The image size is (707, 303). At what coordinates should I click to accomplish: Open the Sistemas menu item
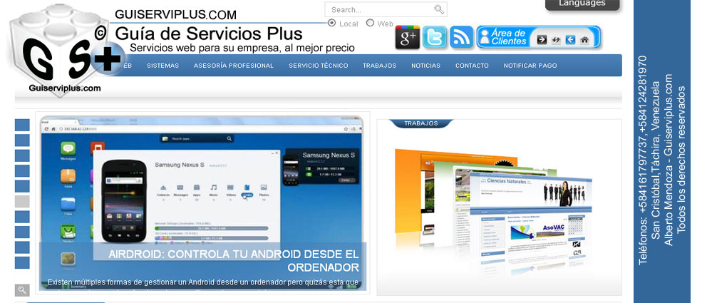pos(162,66)
